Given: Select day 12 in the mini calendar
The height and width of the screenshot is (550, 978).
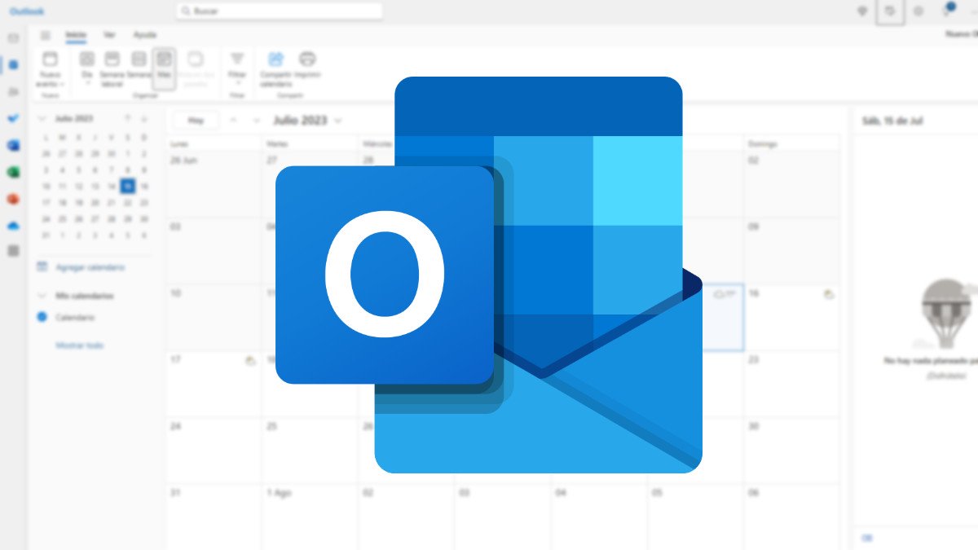Looking at the screenshot, I should point(79,186).
